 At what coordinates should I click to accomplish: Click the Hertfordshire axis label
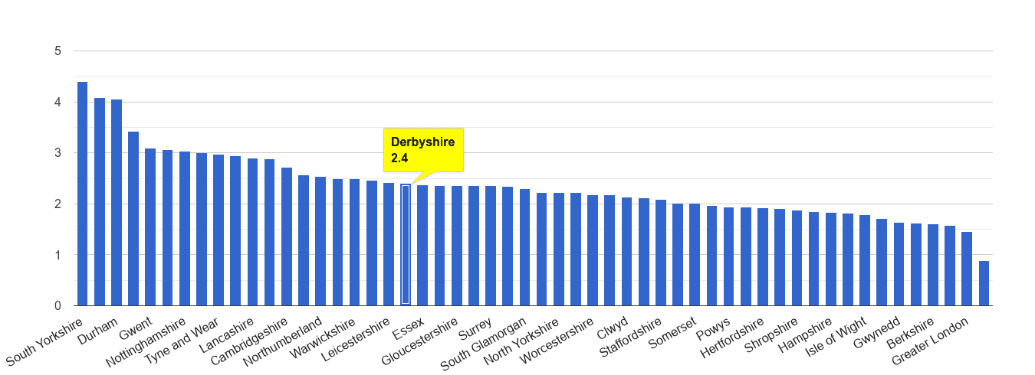731,337
